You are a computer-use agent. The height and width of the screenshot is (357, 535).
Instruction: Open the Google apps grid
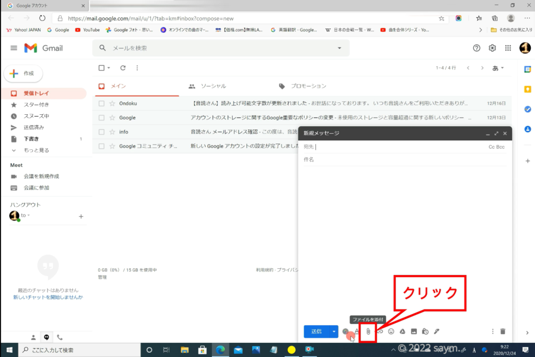click(508, 48)
